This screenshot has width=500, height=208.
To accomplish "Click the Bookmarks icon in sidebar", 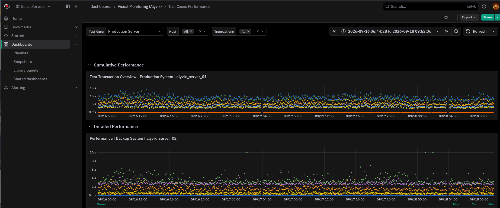I will click(x=6, y=27).
